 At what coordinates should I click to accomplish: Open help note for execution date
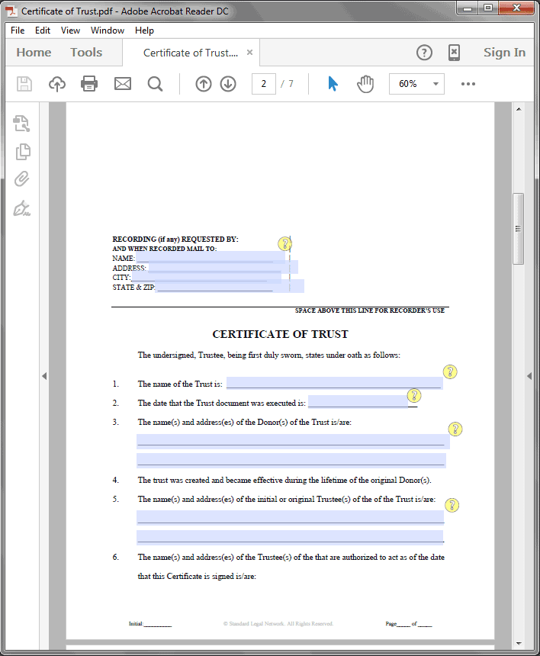click(x=414, y=395)
